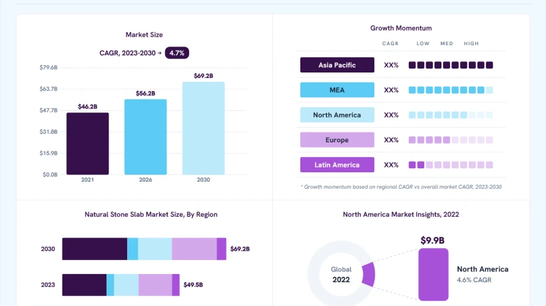Click the $9.9B value label
The height and width of the screenshot is (306, 546).
tap(433, 240)
